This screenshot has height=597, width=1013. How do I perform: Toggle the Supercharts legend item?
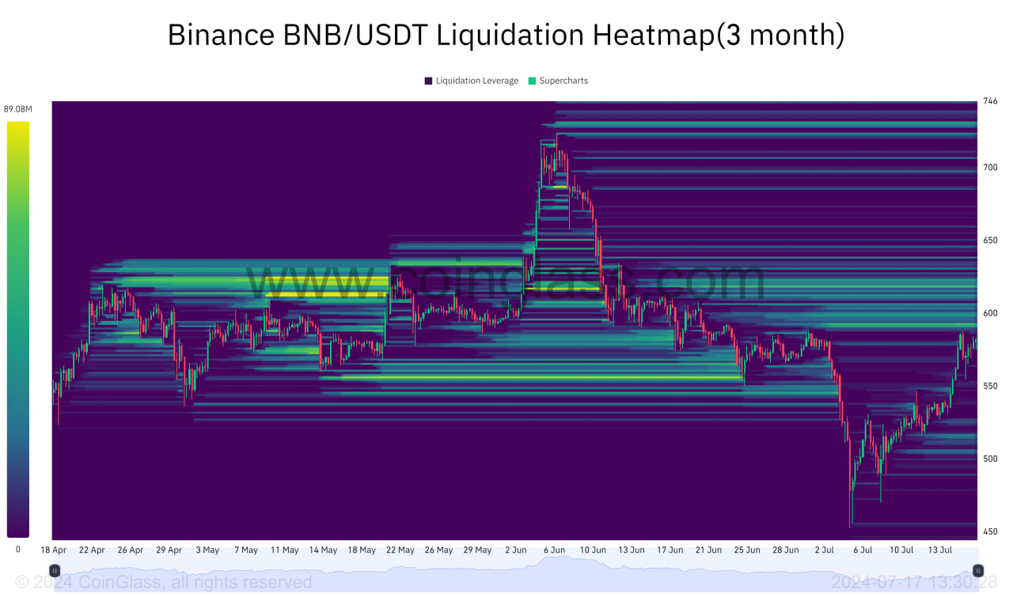[x=558, y=81]
